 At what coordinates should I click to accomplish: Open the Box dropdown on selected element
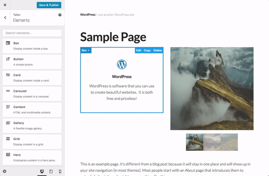(86, 50)
